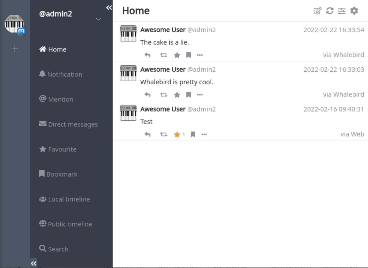368x268 pixels.
Task: Click the bottom double-chevron collapse button
Action: pyautogui.click(x=33, y=263)
